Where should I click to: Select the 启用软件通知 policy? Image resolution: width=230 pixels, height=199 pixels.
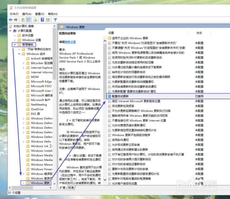click(x=120, y=140)
